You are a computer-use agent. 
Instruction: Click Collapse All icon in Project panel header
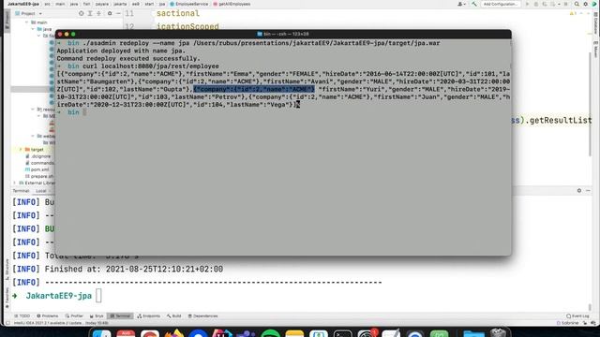tap(98, 13)
